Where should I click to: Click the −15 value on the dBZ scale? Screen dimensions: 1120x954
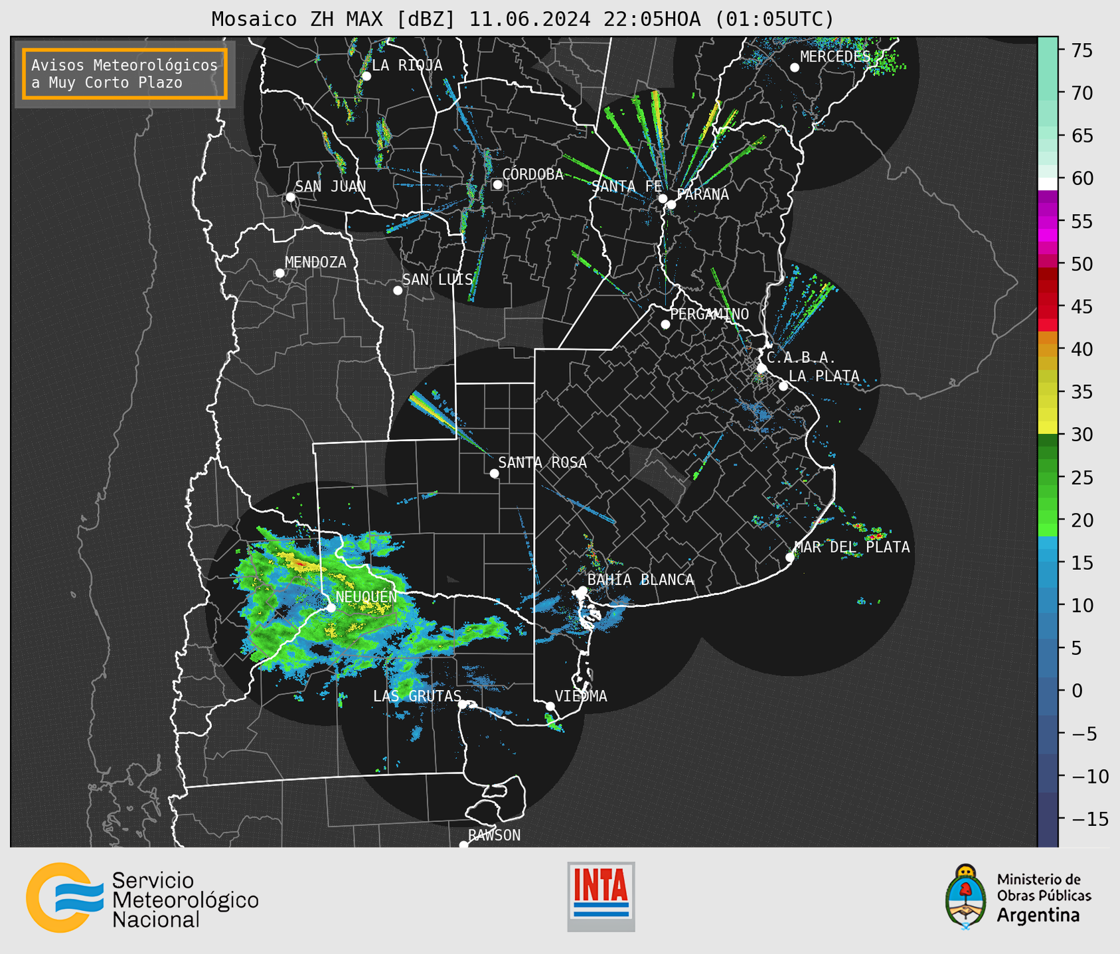[x=1090, y=819]
